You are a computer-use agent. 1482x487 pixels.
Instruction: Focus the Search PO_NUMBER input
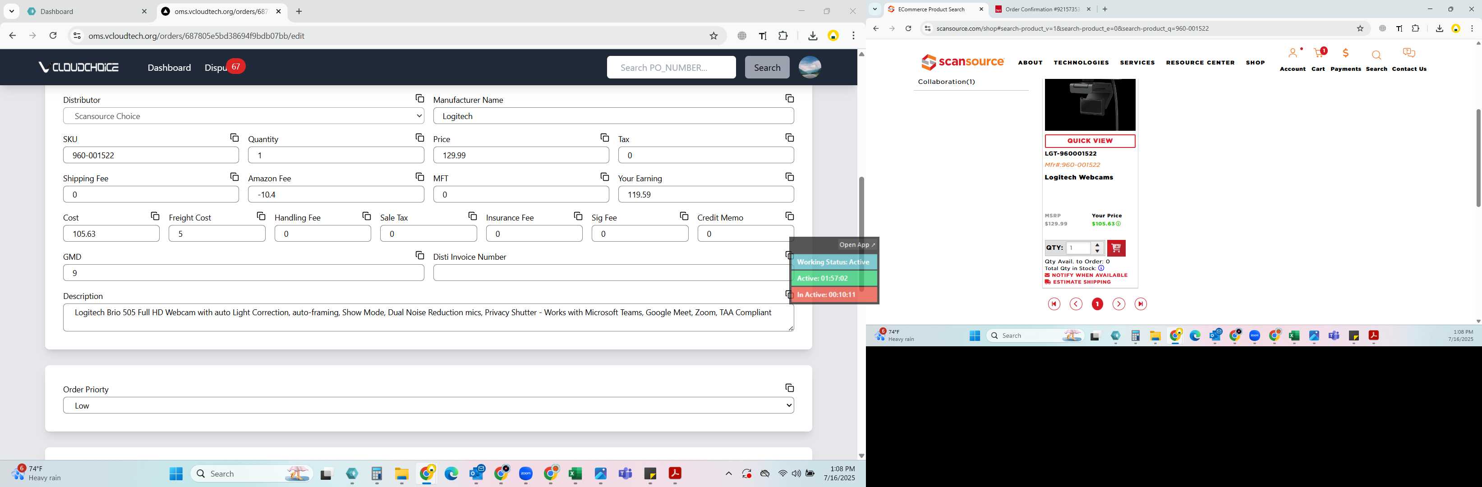[x=671, y=67]
